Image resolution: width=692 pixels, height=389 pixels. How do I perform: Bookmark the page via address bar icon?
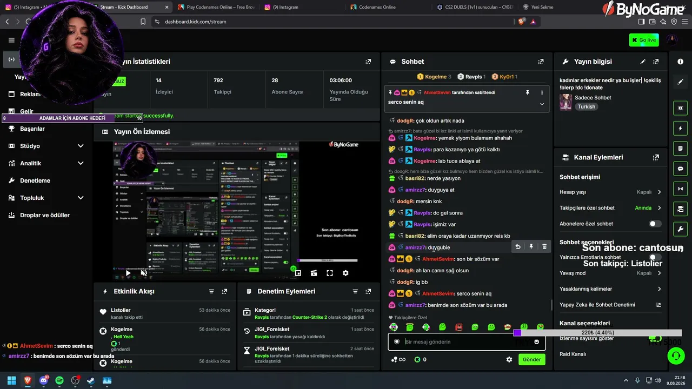pyautogui.click(x=143, y=22)
